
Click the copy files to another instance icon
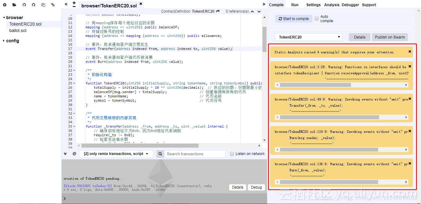click(x=43, y=5)
